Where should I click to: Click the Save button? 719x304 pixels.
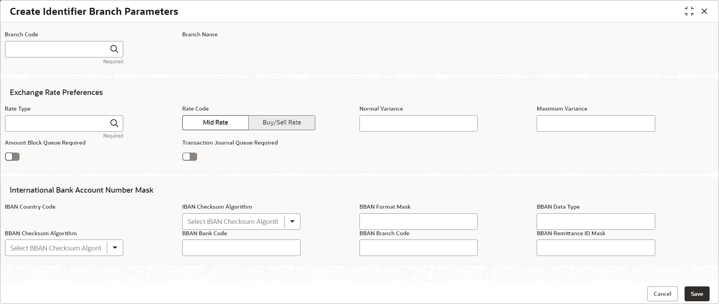(x=697, y=294)
